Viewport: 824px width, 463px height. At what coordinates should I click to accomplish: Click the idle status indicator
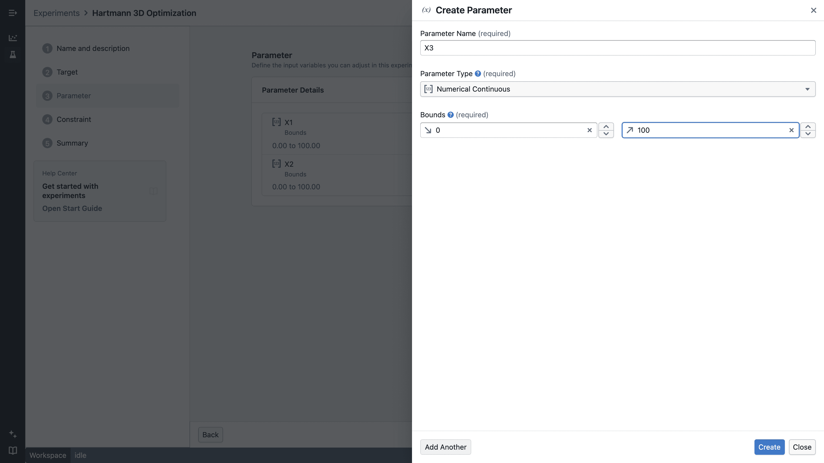[x=80, y=455]
